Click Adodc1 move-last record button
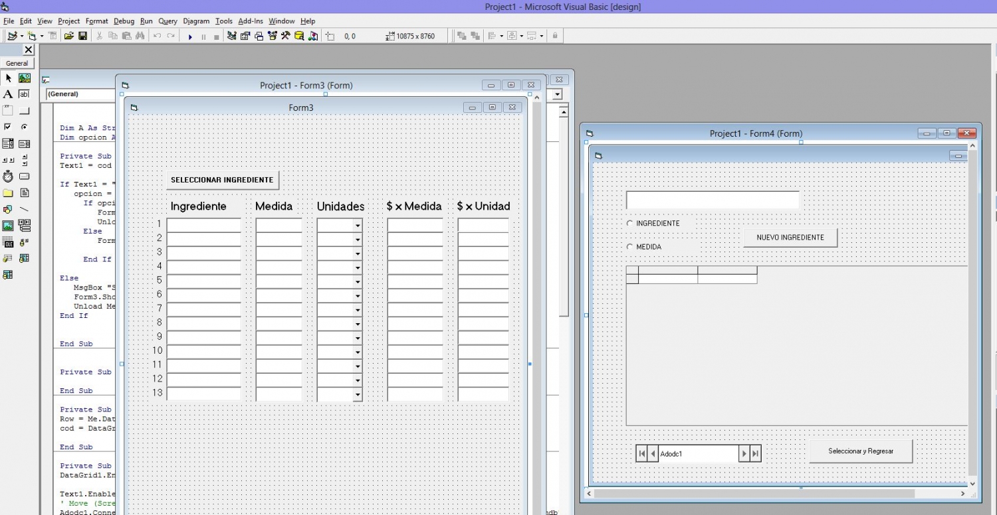Image resolution: width=997 pixels, height=515 pixels. (x=755, y=454)
